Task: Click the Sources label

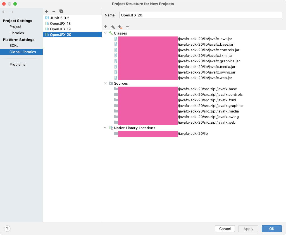Action: point(121,83)
